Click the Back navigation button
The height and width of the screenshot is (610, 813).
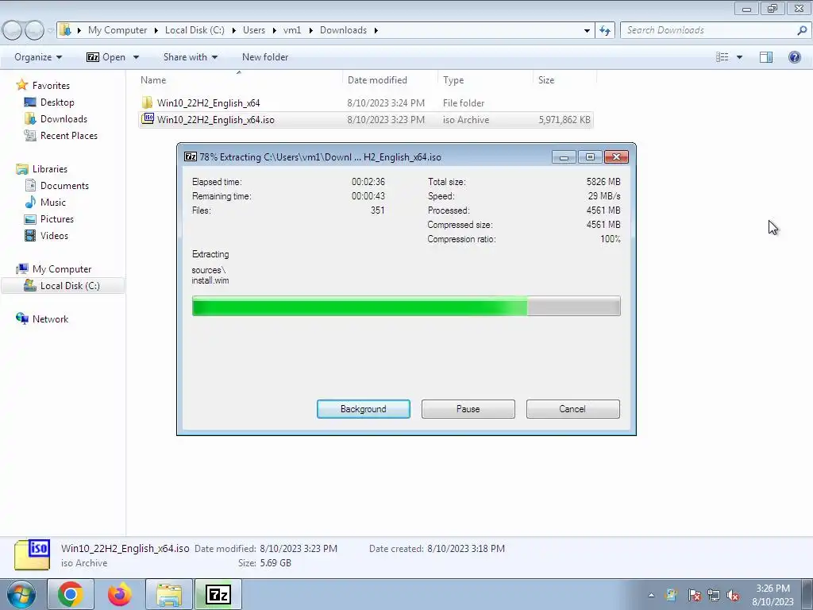click(13, 30)
